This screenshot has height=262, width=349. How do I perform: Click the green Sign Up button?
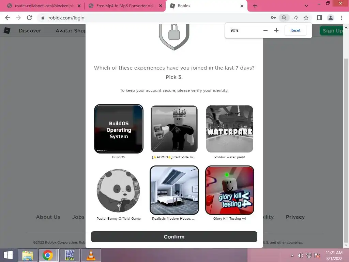[x=331, y=31]
